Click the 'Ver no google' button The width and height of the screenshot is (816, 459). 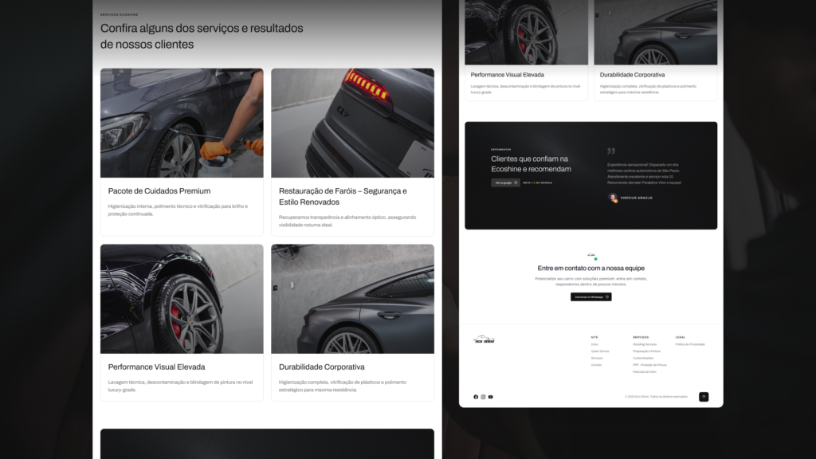click(x=505, y=182)
